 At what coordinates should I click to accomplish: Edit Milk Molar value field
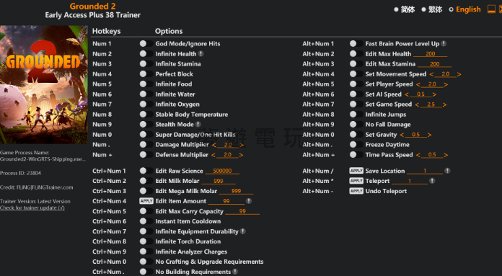[x=219, y=181]
